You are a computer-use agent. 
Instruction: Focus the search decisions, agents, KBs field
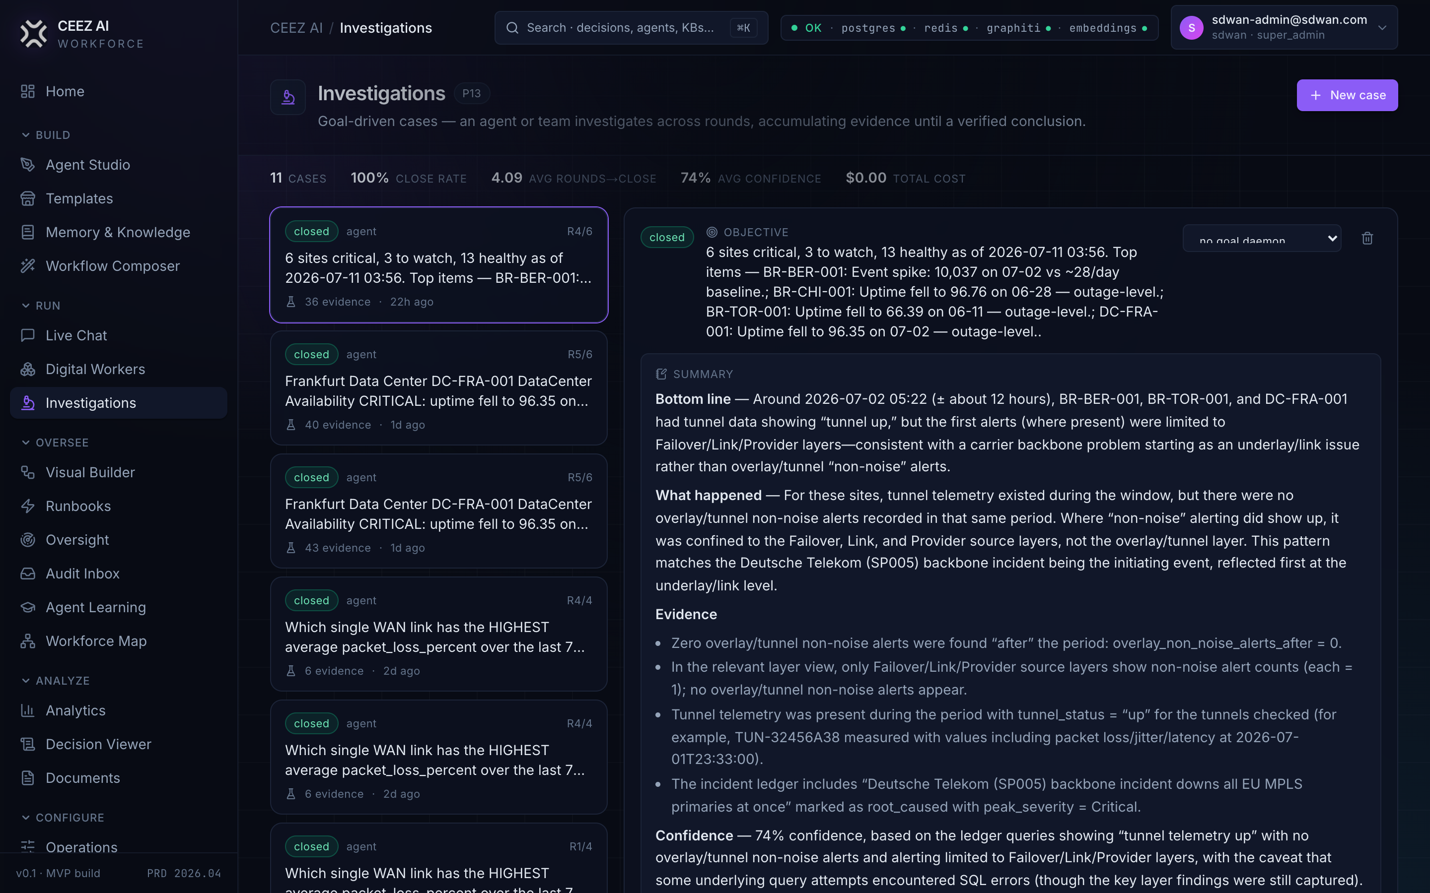click(x=631, y=28)
